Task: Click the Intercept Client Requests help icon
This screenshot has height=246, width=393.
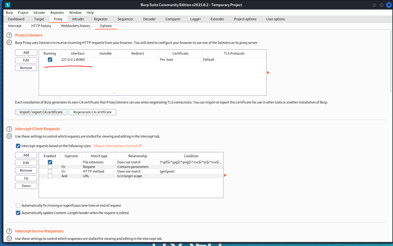Action: (8, 129)
